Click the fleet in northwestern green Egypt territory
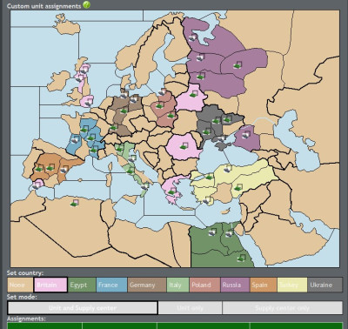The image size is (348, 329). [x=212, y=232]
